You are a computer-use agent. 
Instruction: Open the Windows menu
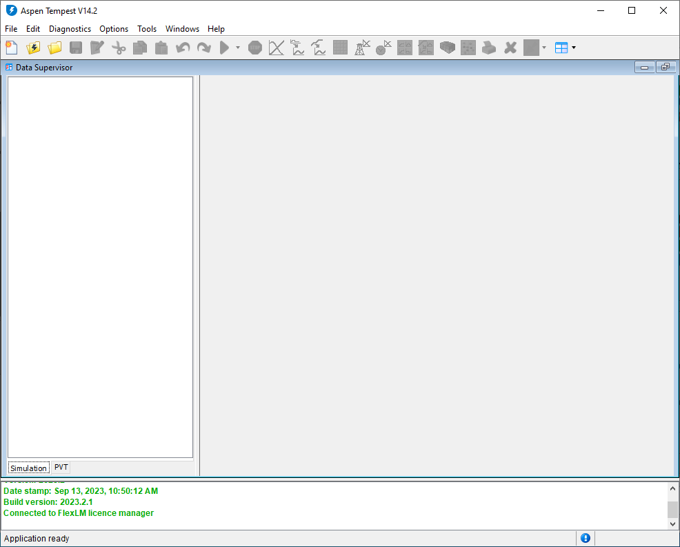click(x=182, y=29)
